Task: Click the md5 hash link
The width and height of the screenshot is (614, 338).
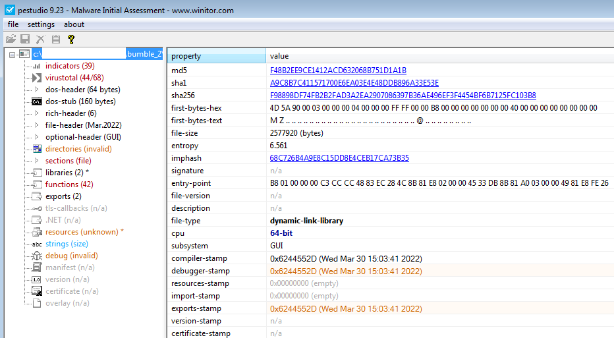Action: 338,70
